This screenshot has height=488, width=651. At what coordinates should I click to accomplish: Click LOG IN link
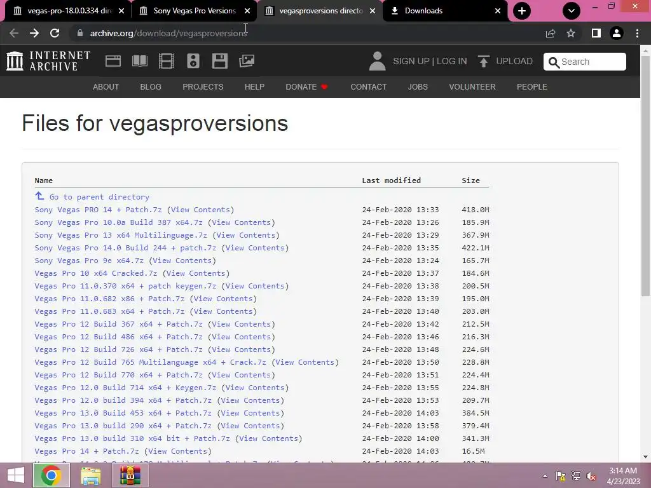[x=452, y=61]
